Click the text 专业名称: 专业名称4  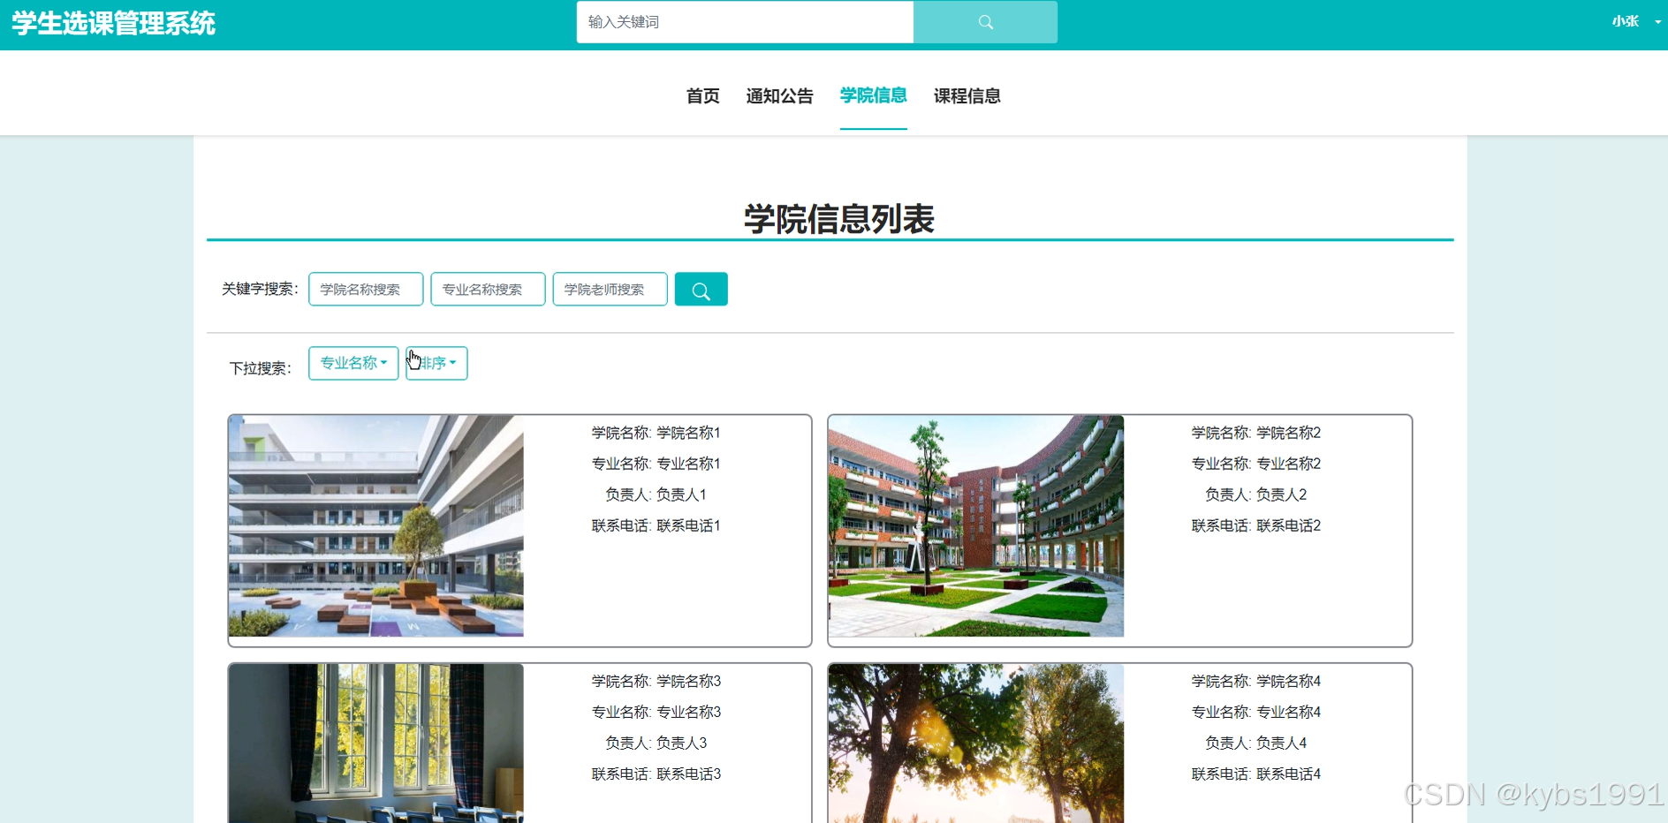pyautogui.click(x=1256, y=712)
